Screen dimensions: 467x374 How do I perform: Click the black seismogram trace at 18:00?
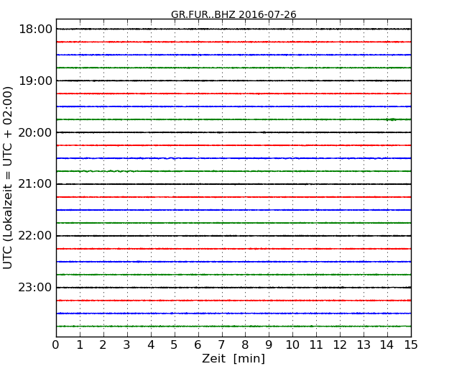click(x=233, y=29)
